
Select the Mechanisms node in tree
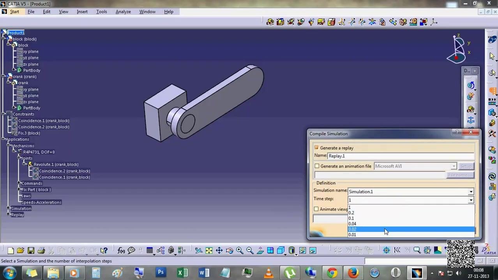23,146
